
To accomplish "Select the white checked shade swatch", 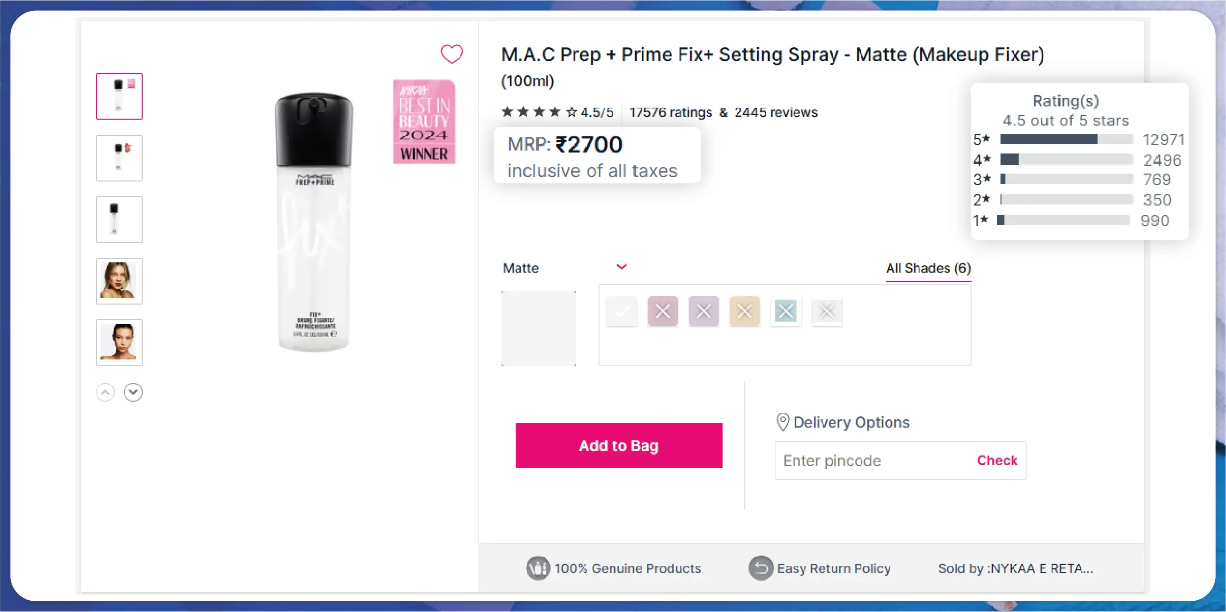I will [x=622, y=311].
